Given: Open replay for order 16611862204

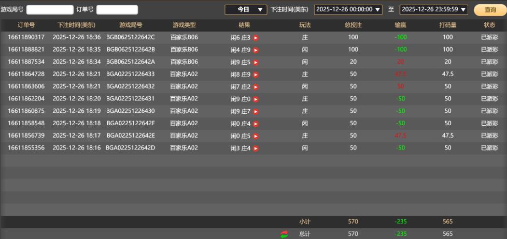Looking at the screenshot, I should [x=256, y=99].
